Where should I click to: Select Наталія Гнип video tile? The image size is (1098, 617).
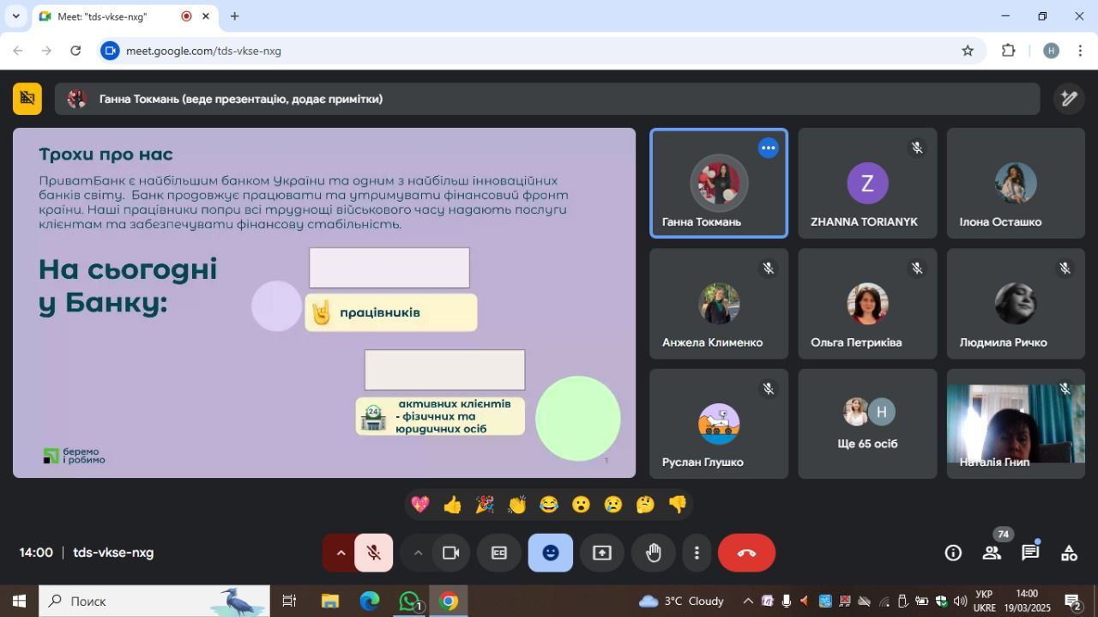pos(1016,424)
